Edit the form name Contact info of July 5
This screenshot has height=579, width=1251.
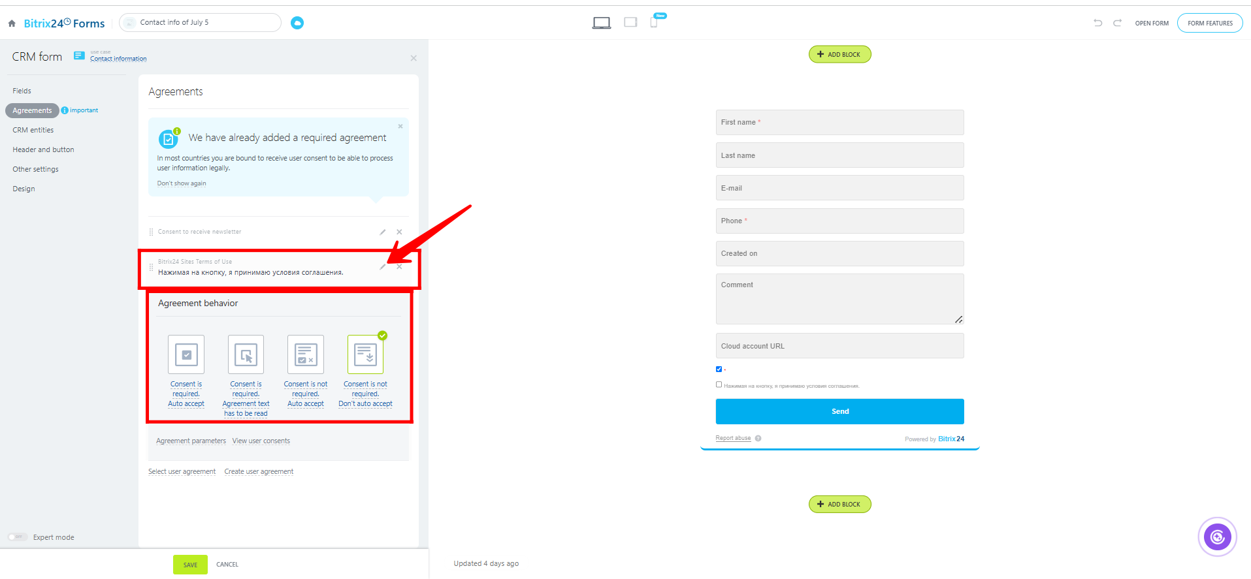pyautogui.click(x=200, y=22)
